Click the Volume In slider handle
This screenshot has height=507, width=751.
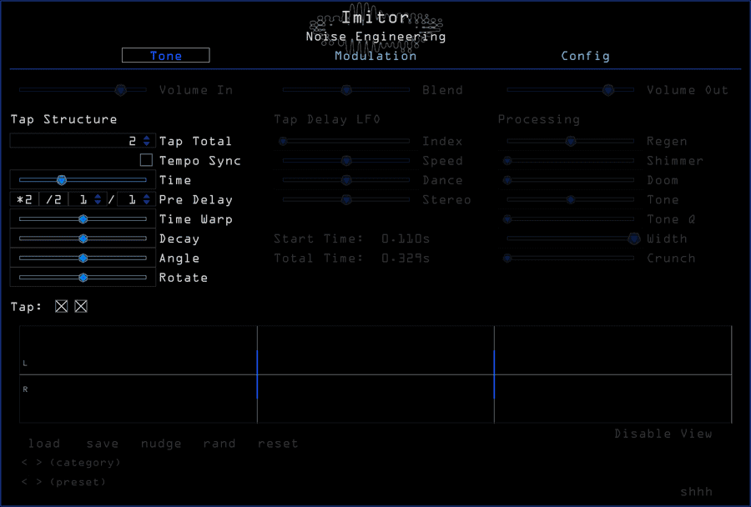pos(121,89)
